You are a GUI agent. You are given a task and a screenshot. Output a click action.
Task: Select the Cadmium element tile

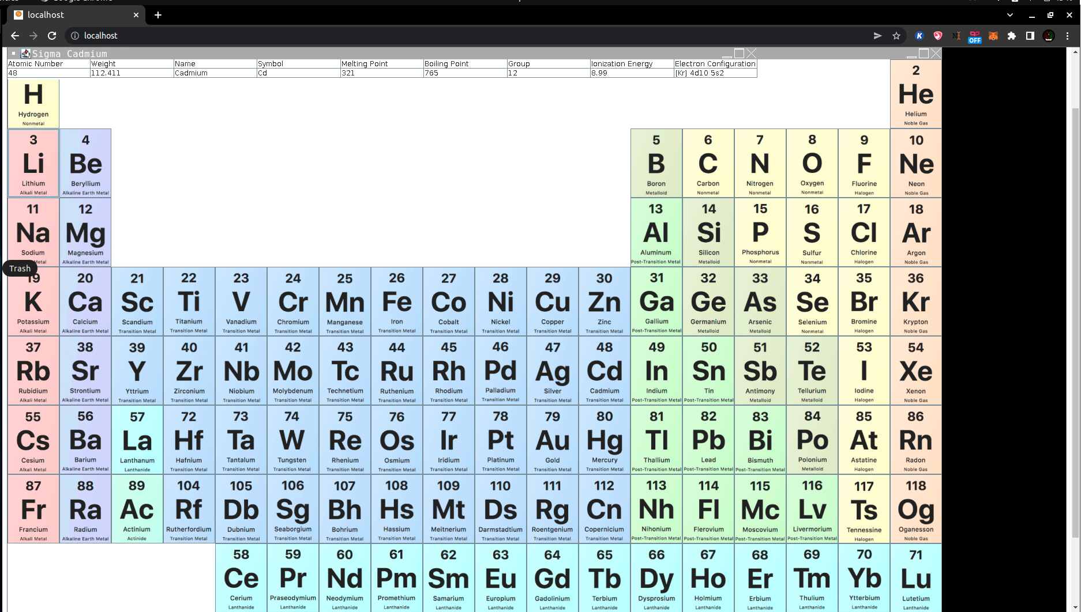click(x=604, y=371)
